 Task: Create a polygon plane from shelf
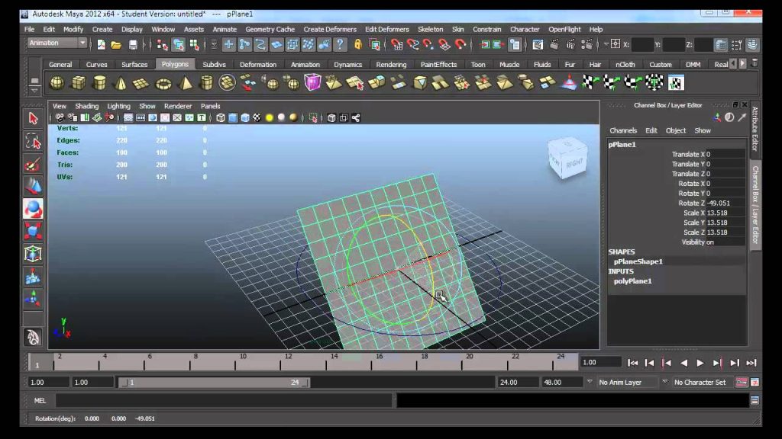point(141,83)
